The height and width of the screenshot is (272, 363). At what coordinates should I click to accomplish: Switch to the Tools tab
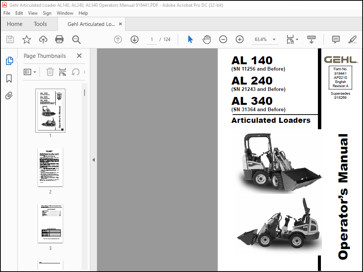click(40, 24)
